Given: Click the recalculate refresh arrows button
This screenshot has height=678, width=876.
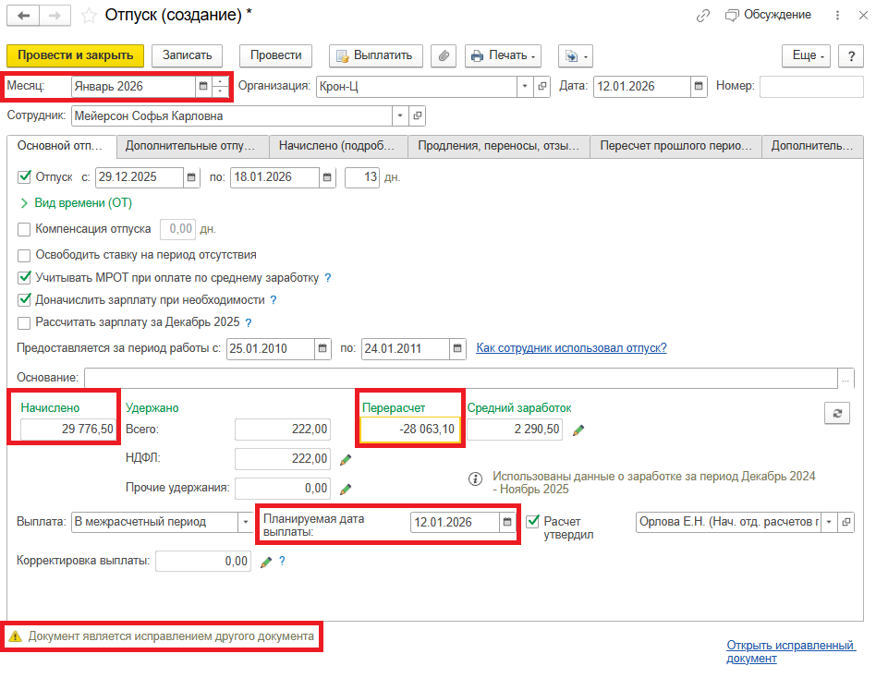Looking at the screenshot, I should tap(836, 413).
